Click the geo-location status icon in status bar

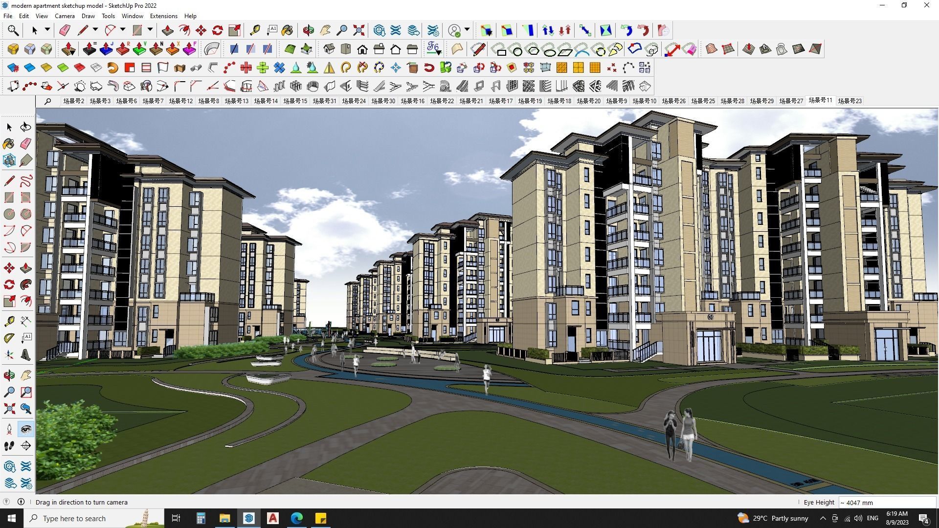tap(6, 502)
